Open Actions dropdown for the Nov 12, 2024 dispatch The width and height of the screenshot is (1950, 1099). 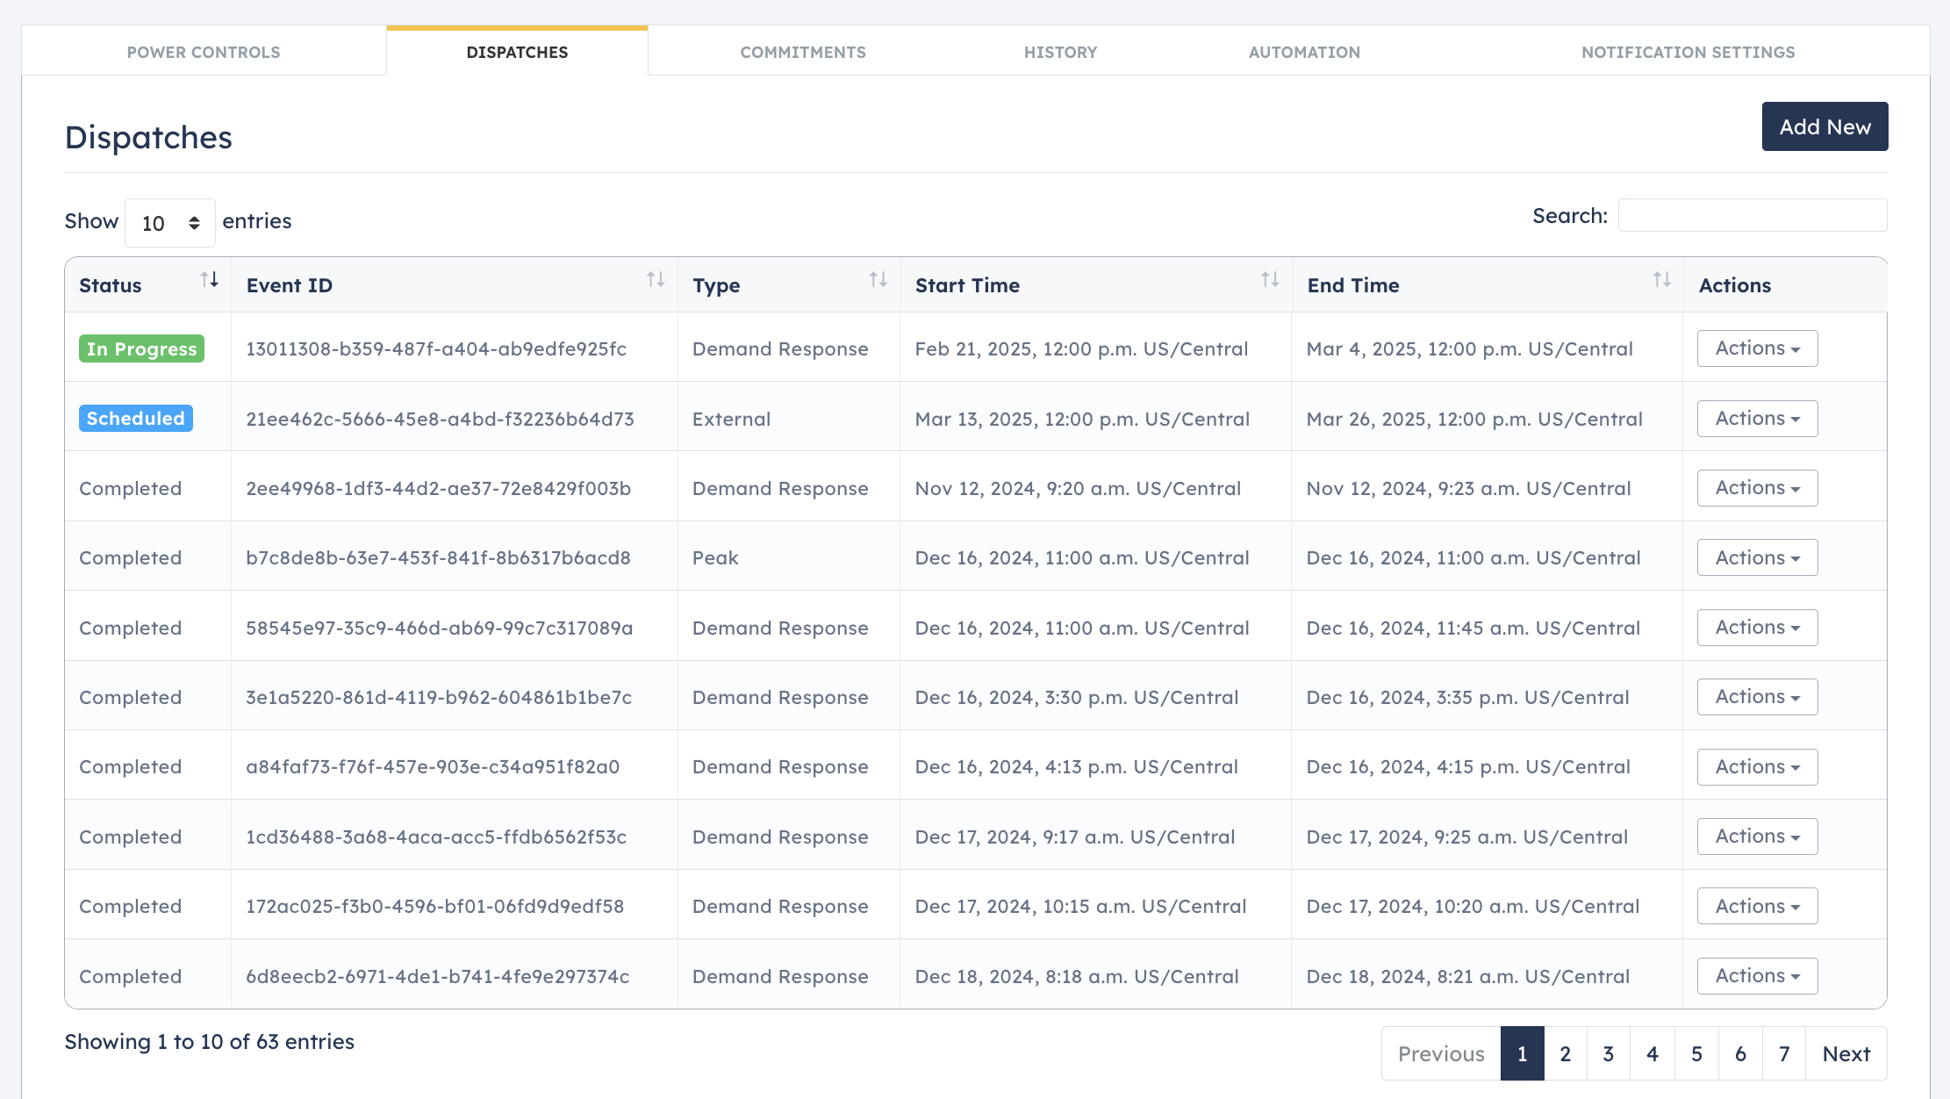1757,488
